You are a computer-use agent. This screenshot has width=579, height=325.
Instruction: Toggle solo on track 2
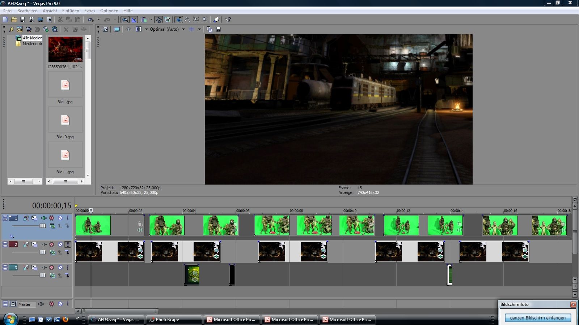[67, 244]
